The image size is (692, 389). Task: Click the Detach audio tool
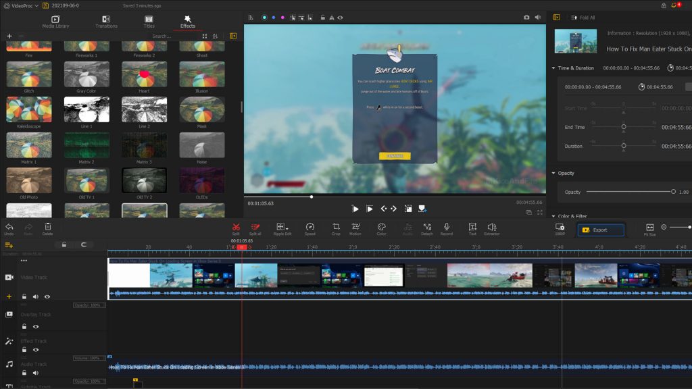click(x=427, y=229)
